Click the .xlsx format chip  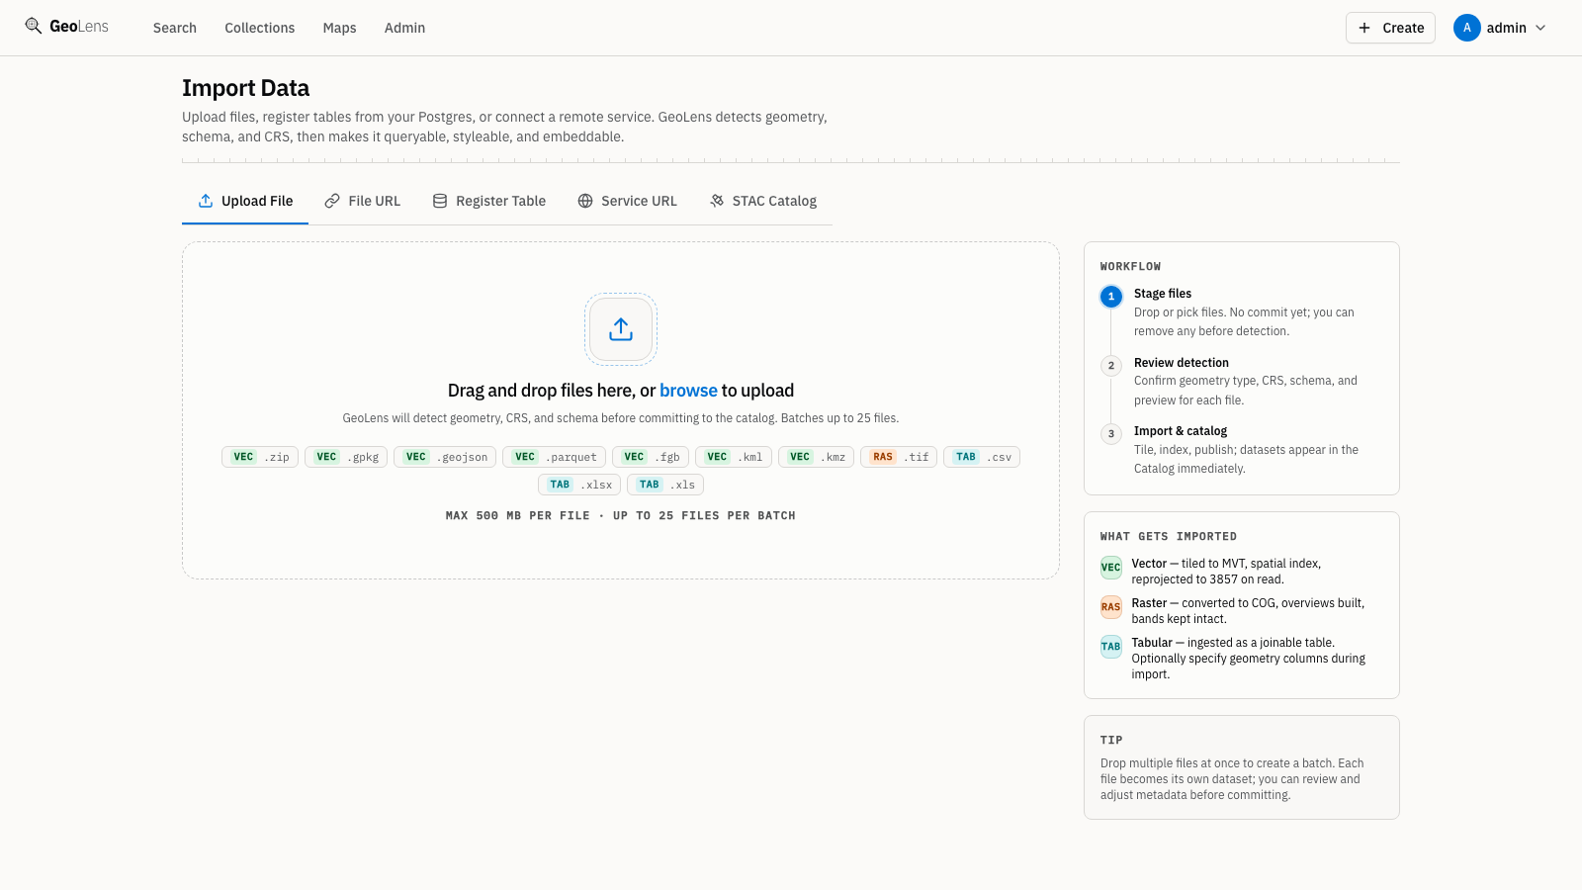pos(579,485)
